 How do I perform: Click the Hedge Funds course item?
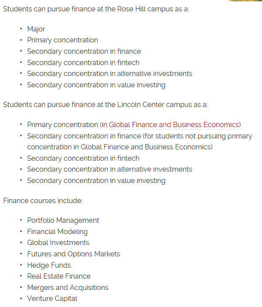49,266
